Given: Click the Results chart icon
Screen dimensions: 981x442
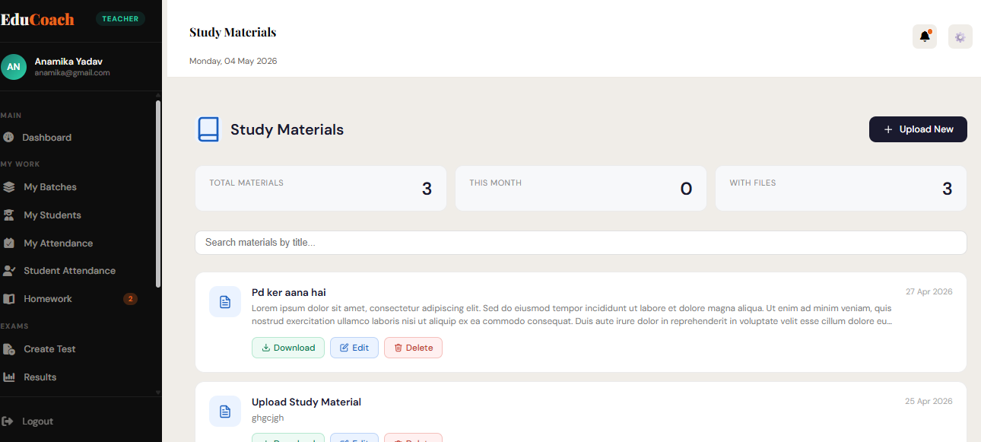Looking at the screenshot, I should 9,377.
